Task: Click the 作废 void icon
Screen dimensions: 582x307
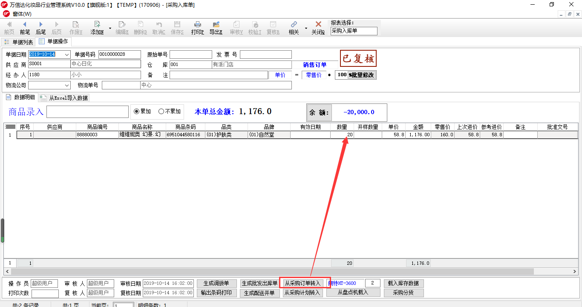Action: [76, 24]
